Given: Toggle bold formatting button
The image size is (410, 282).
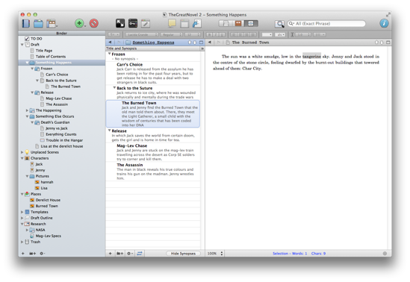Looking at the screenshot, I should pos(209,34).
